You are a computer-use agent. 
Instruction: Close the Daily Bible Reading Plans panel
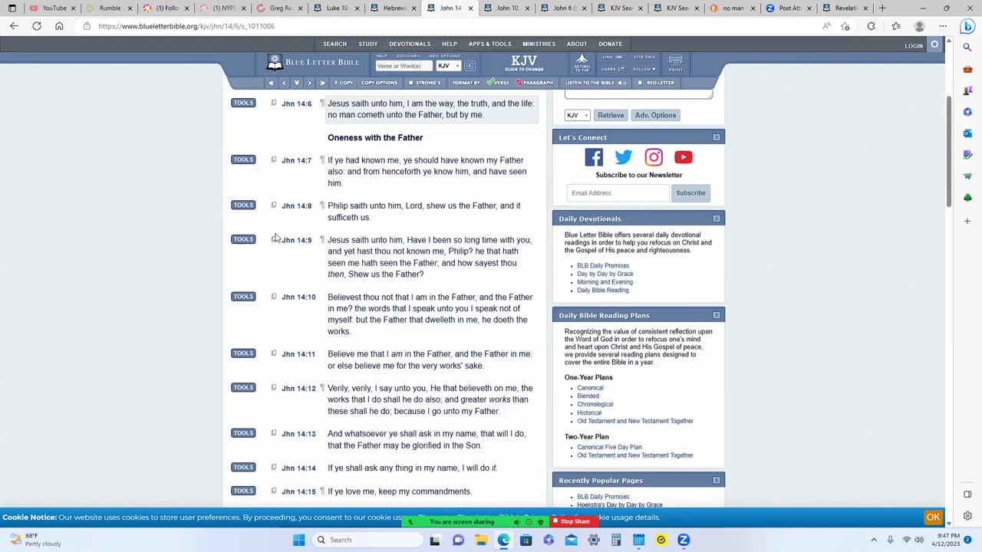pyautogui.click(x=717, y=315)
